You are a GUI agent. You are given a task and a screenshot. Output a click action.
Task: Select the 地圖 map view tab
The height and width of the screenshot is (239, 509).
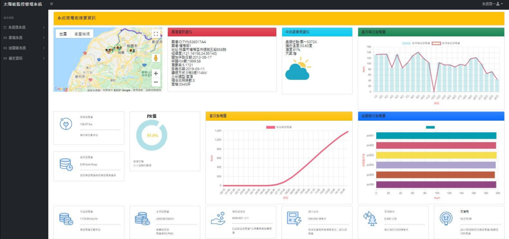63,34
